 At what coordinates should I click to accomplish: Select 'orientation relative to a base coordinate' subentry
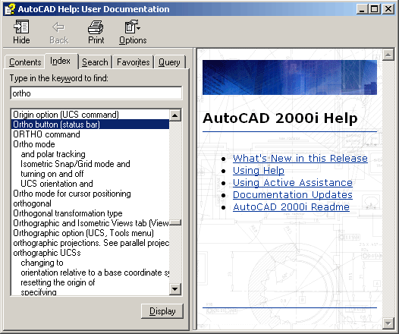pyautogui.click(x=90, y=273)
